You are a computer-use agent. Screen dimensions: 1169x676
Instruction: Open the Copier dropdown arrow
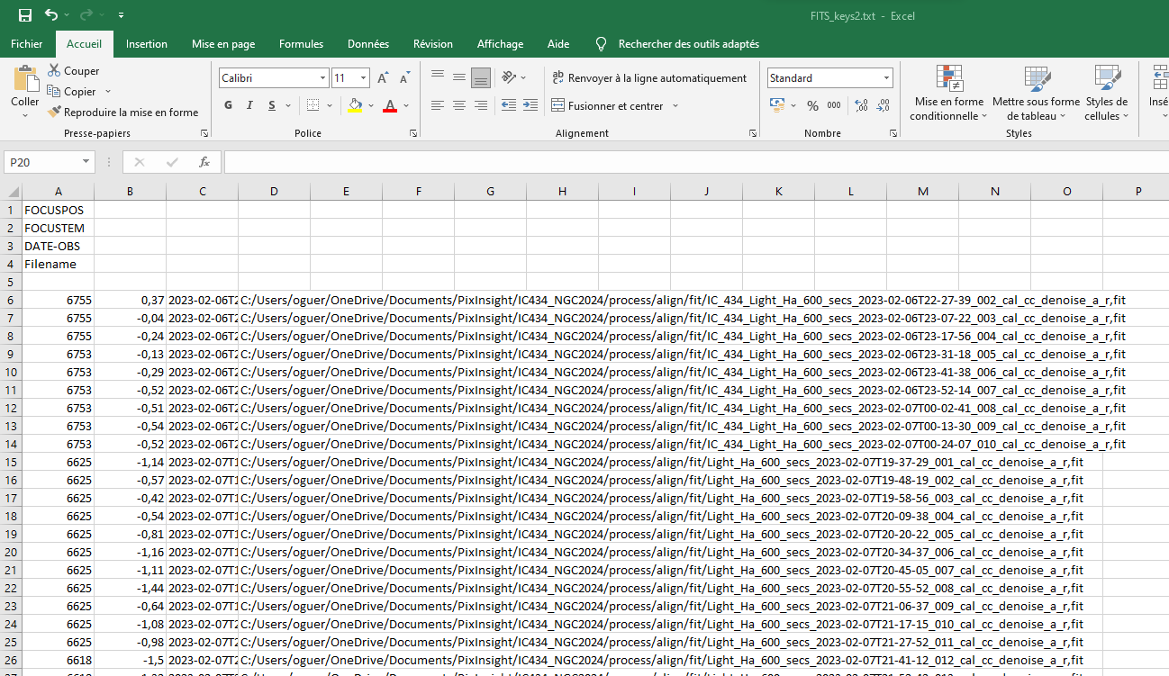pyautogui.click(x=108, y=92)
